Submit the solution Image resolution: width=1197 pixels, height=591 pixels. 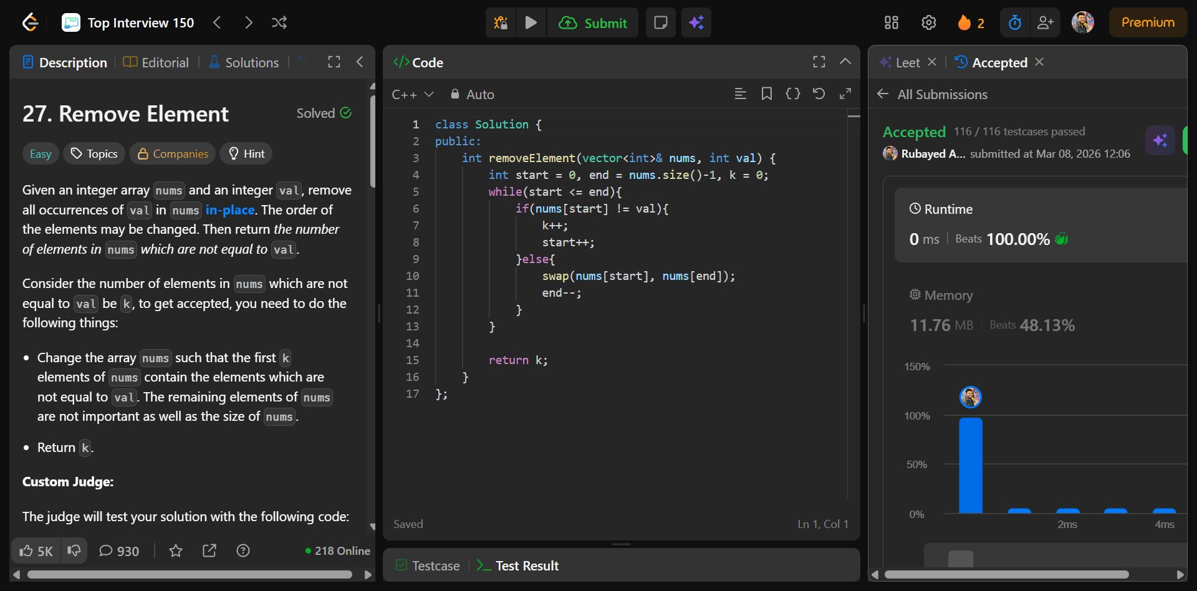tap(593, 23)
